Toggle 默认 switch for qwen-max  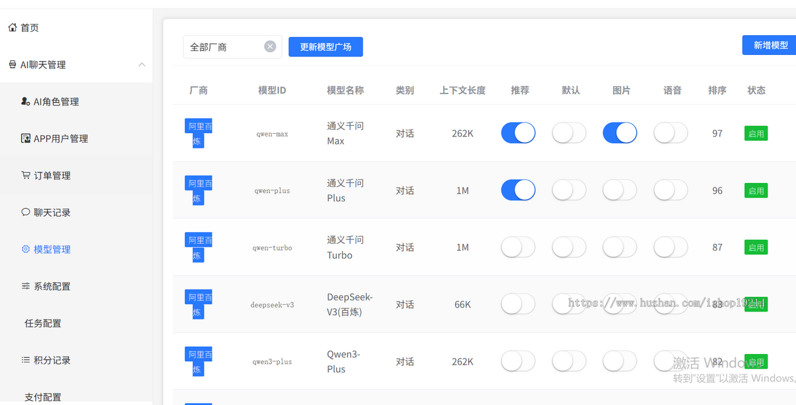569,133
